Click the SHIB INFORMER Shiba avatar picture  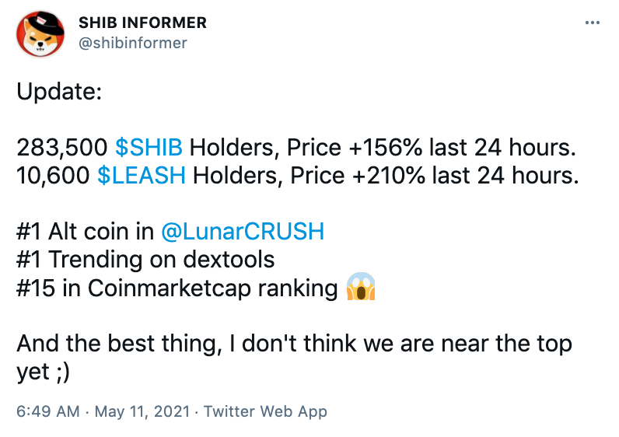pos(40,33)
